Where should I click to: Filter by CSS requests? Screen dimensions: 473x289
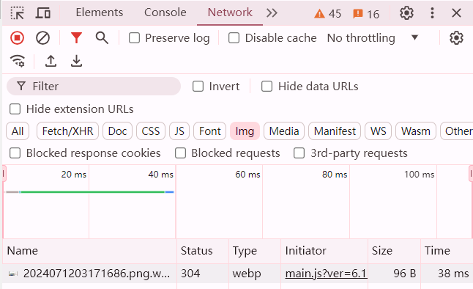[151, 131]
